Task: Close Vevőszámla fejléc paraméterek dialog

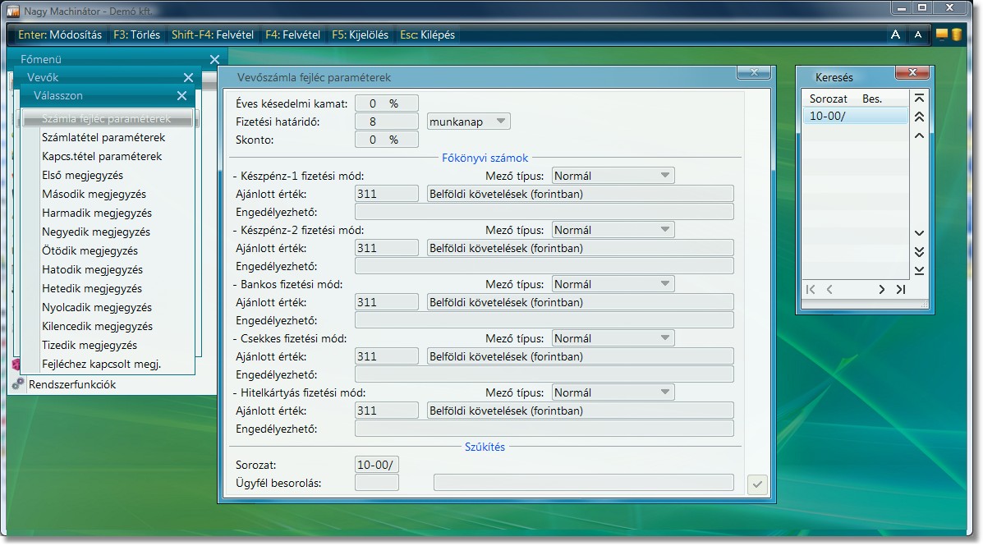Action: coord(754,73)
